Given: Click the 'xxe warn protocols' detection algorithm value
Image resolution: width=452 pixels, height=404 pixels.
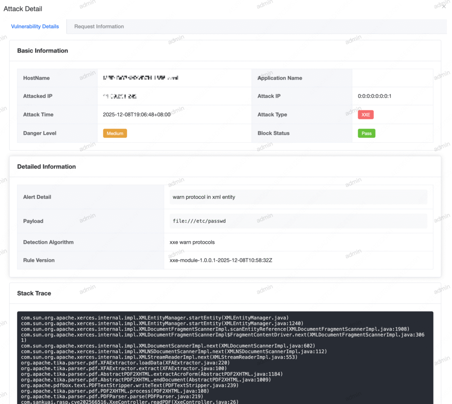Looking at the screenshot, I should point(192,242).
